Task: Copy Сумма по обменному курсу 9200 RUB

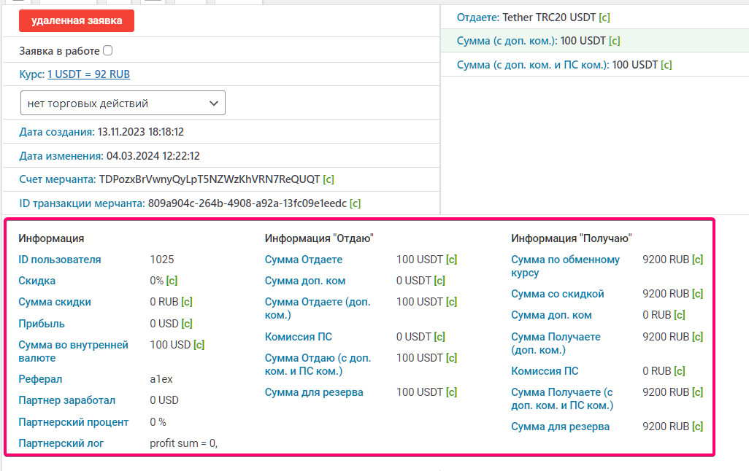Action: (697, 260)
